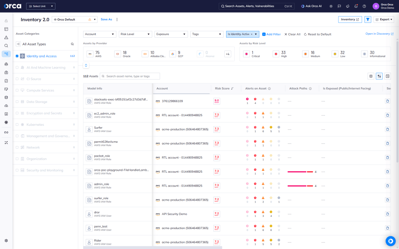Click the sort arrows icon above table

(379, 76)
